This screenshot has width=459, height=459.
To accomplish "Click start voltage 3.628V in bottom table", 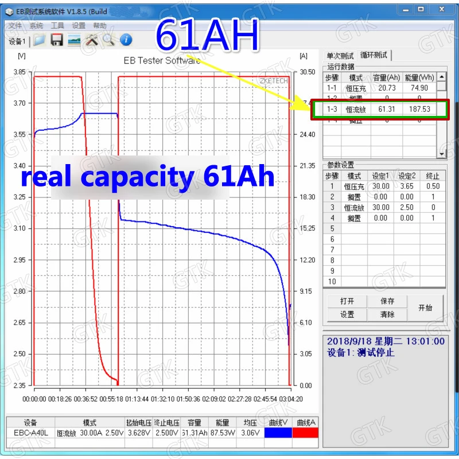I will click(139, 433).
